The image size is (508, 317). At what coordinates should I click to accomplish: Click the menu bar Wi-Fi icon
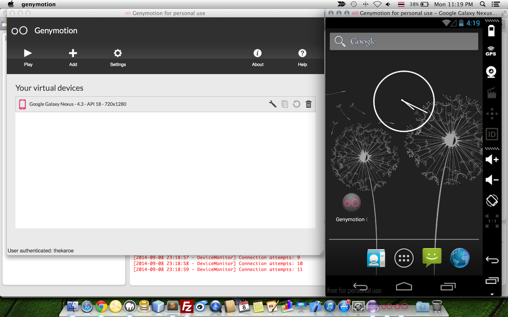pos(377,4)
